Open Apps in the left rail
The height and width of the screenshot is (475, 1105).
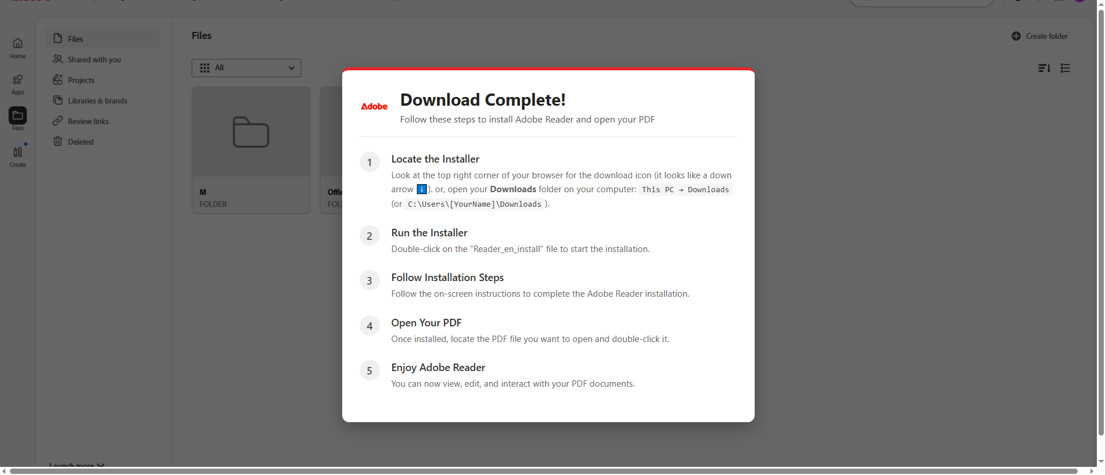click(x=17, y=84)
